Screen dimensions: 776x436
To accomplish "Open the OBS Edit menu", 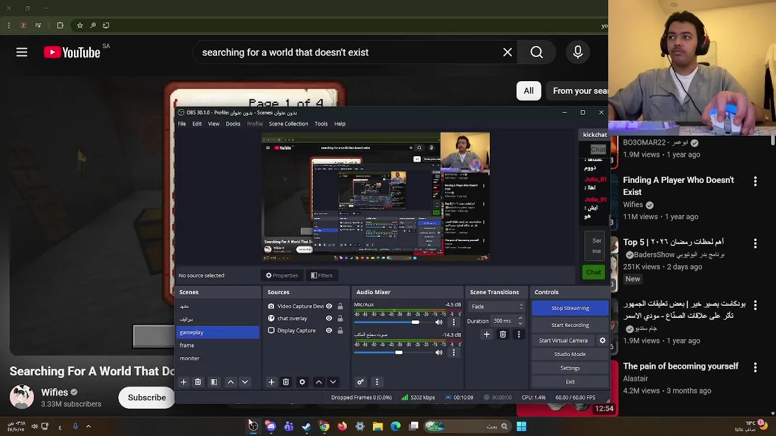I will pos(197,124).
